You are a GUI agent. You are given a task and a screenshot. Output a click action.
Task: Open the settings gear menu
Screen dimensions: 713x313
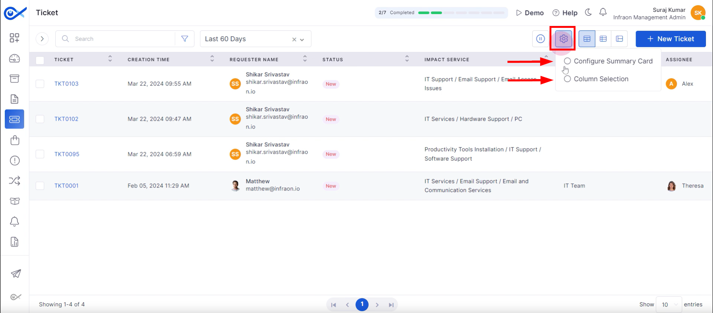563,39
